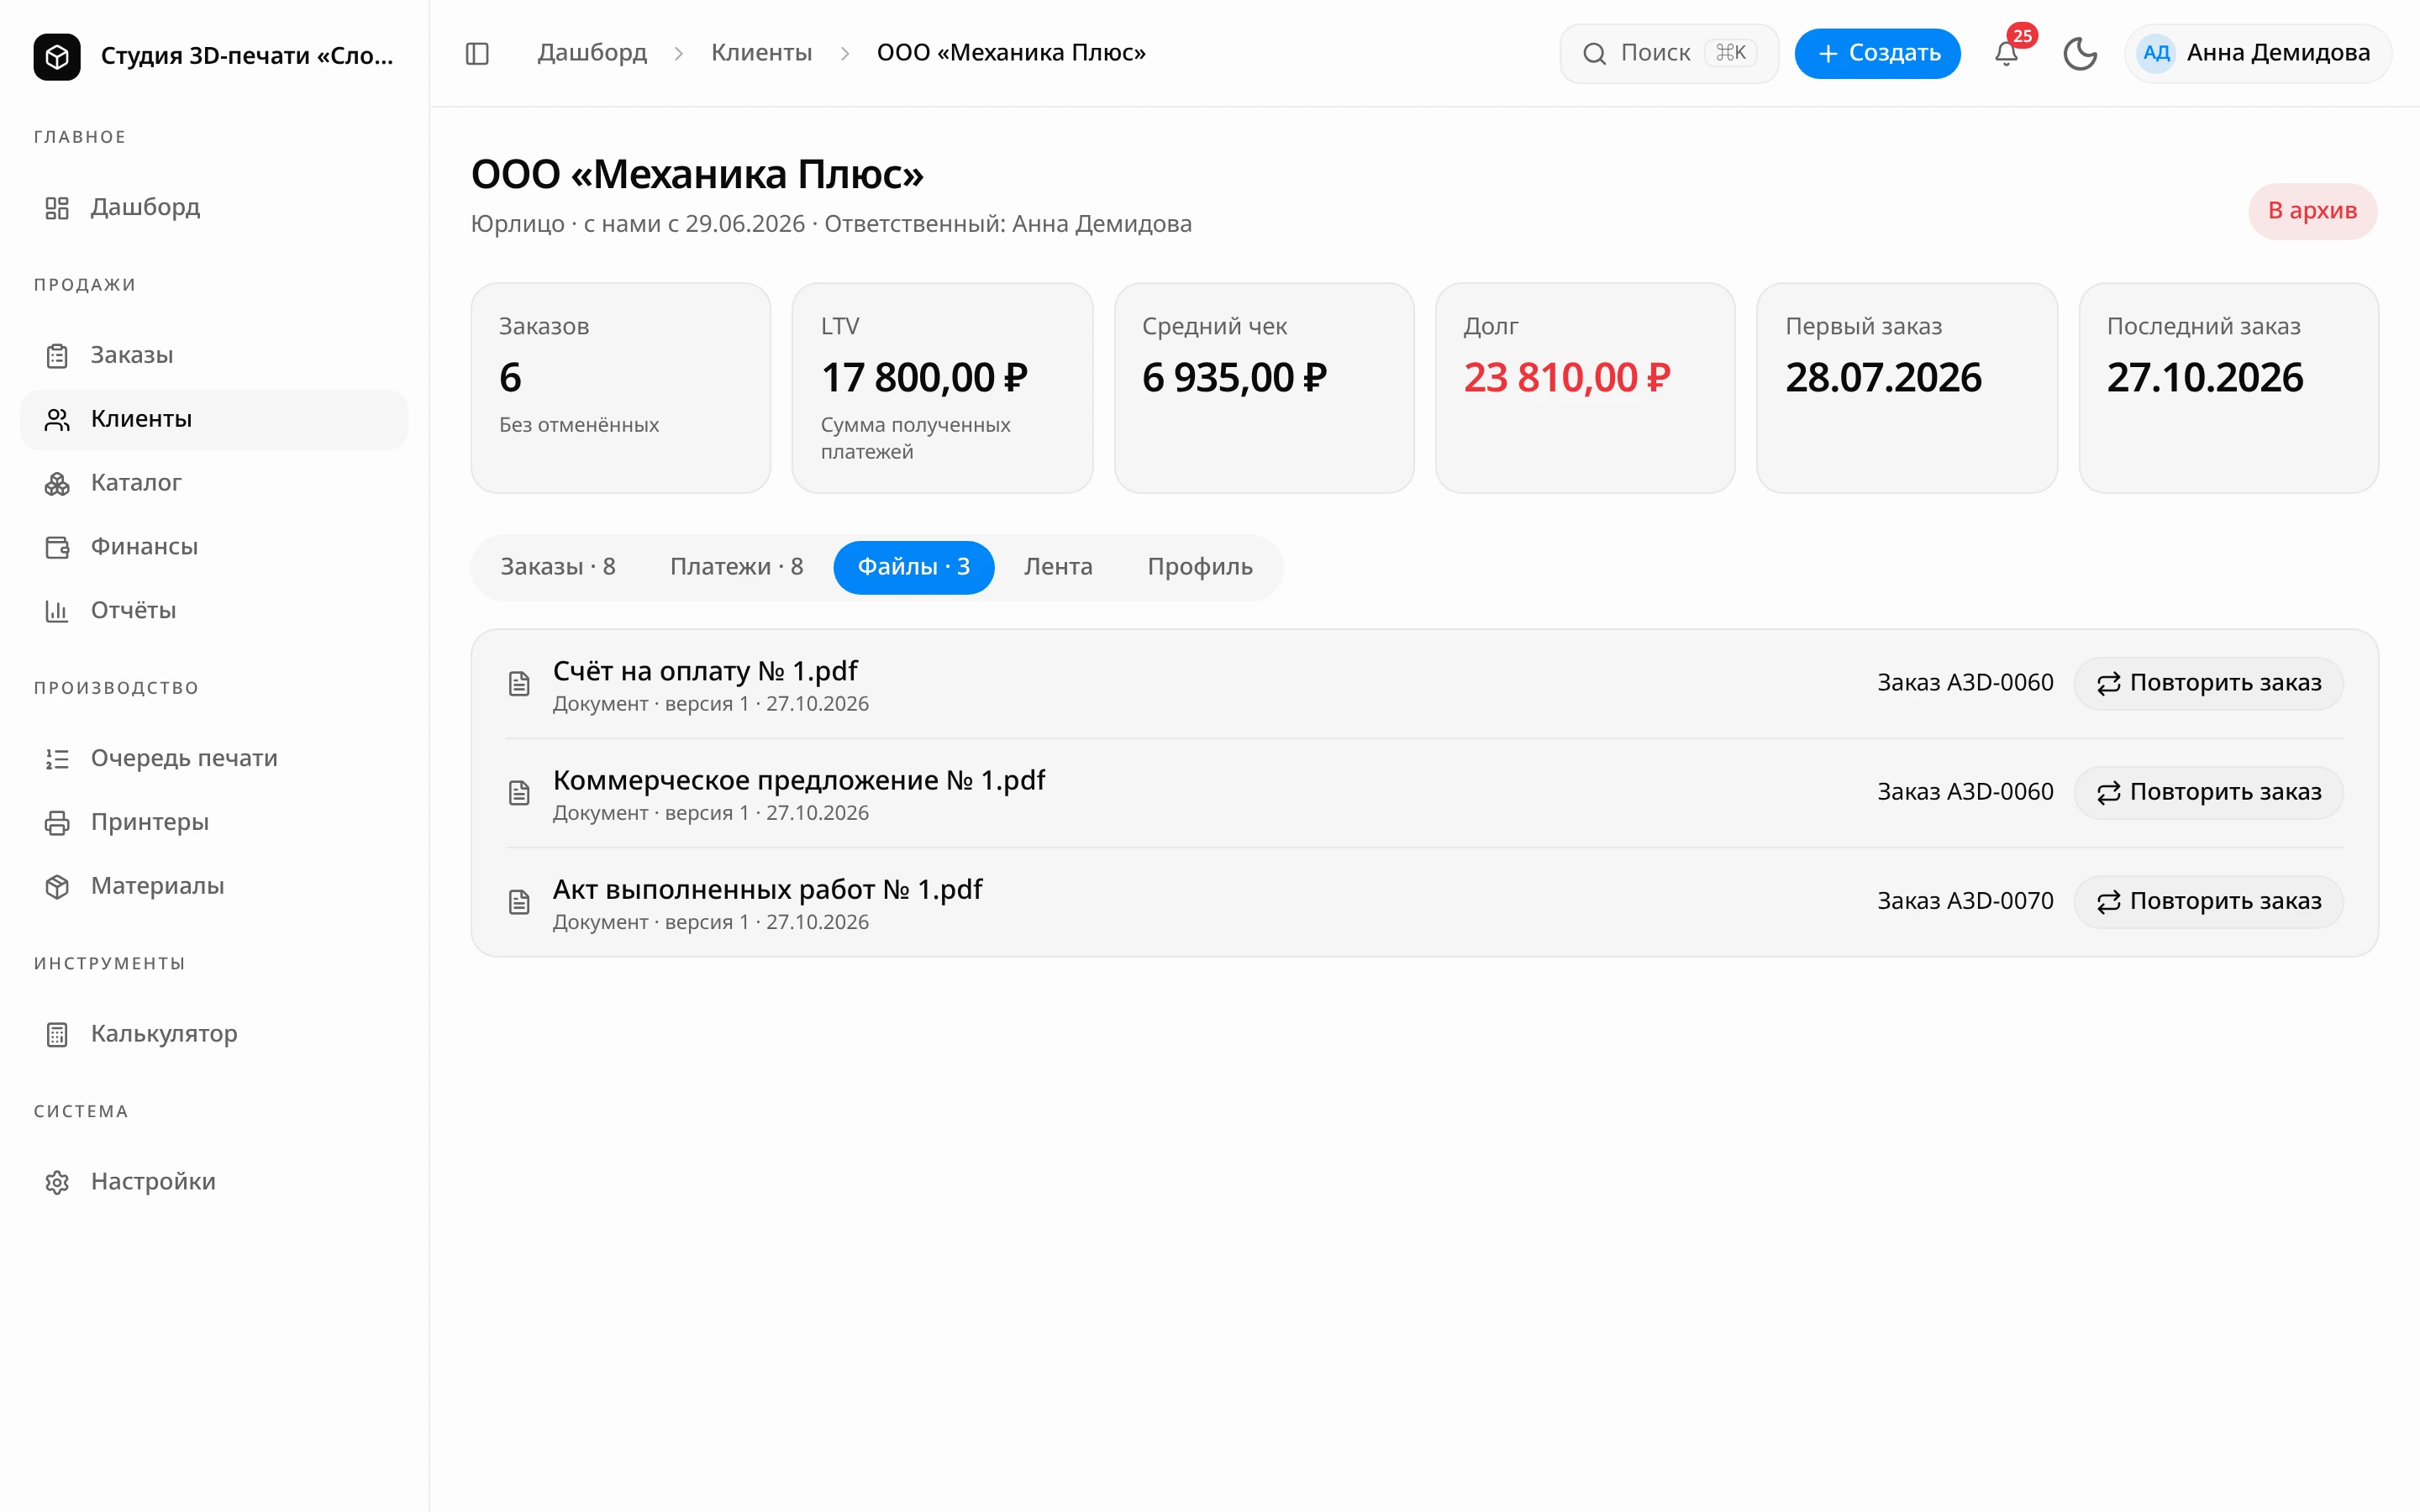Viewport: 2420px width, 1512px height.
Task: Go to Дашборд breadcrumb
Action: (x=592, y=53)
